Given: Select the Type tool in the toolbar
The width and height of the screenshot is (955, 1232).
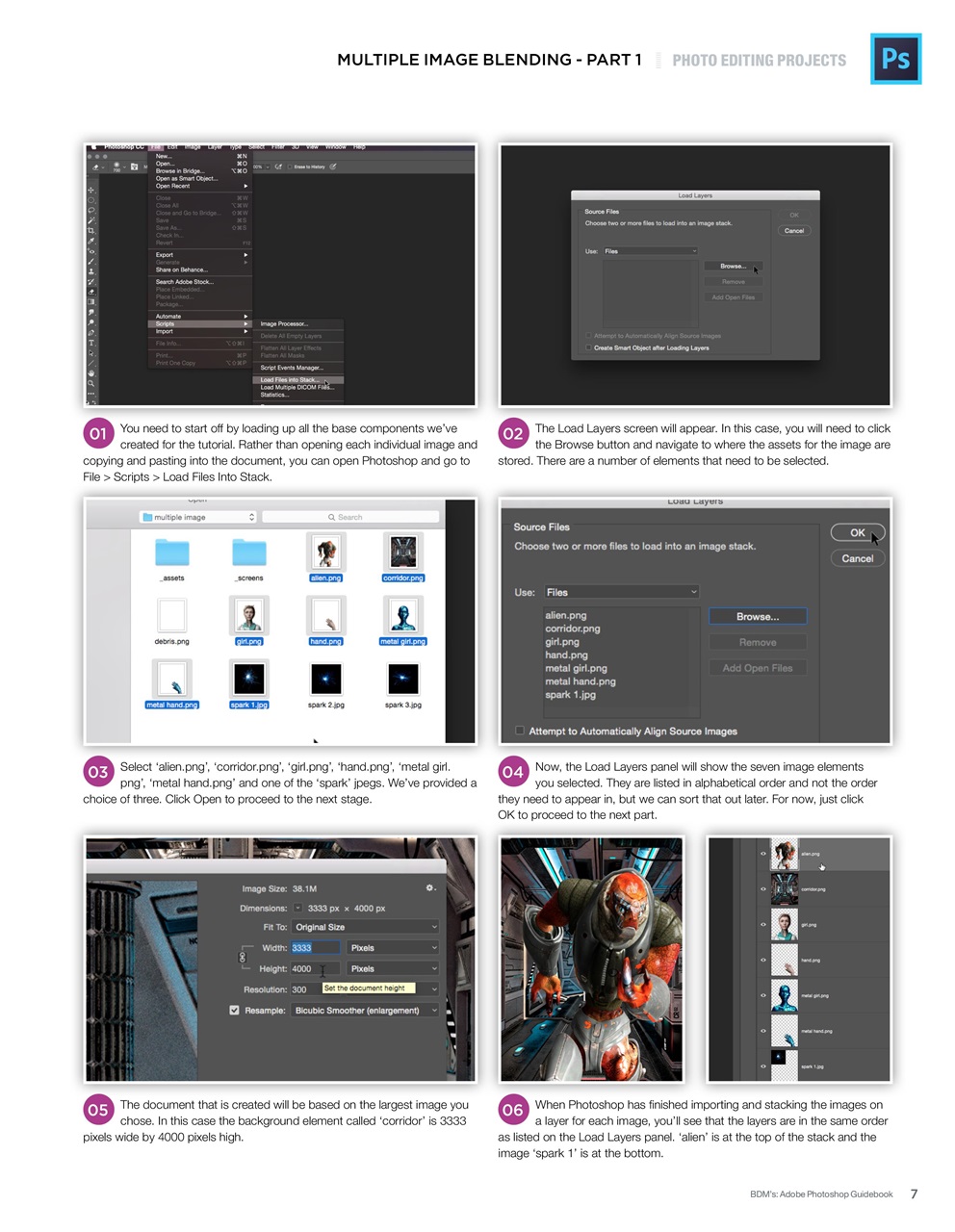Looking at the screenshot, I should tap(91, 341).
